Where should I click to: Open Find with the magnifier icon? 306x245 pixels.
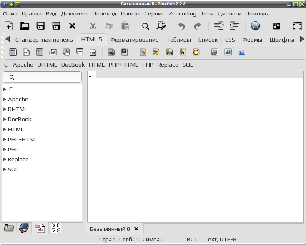(145, 26)
